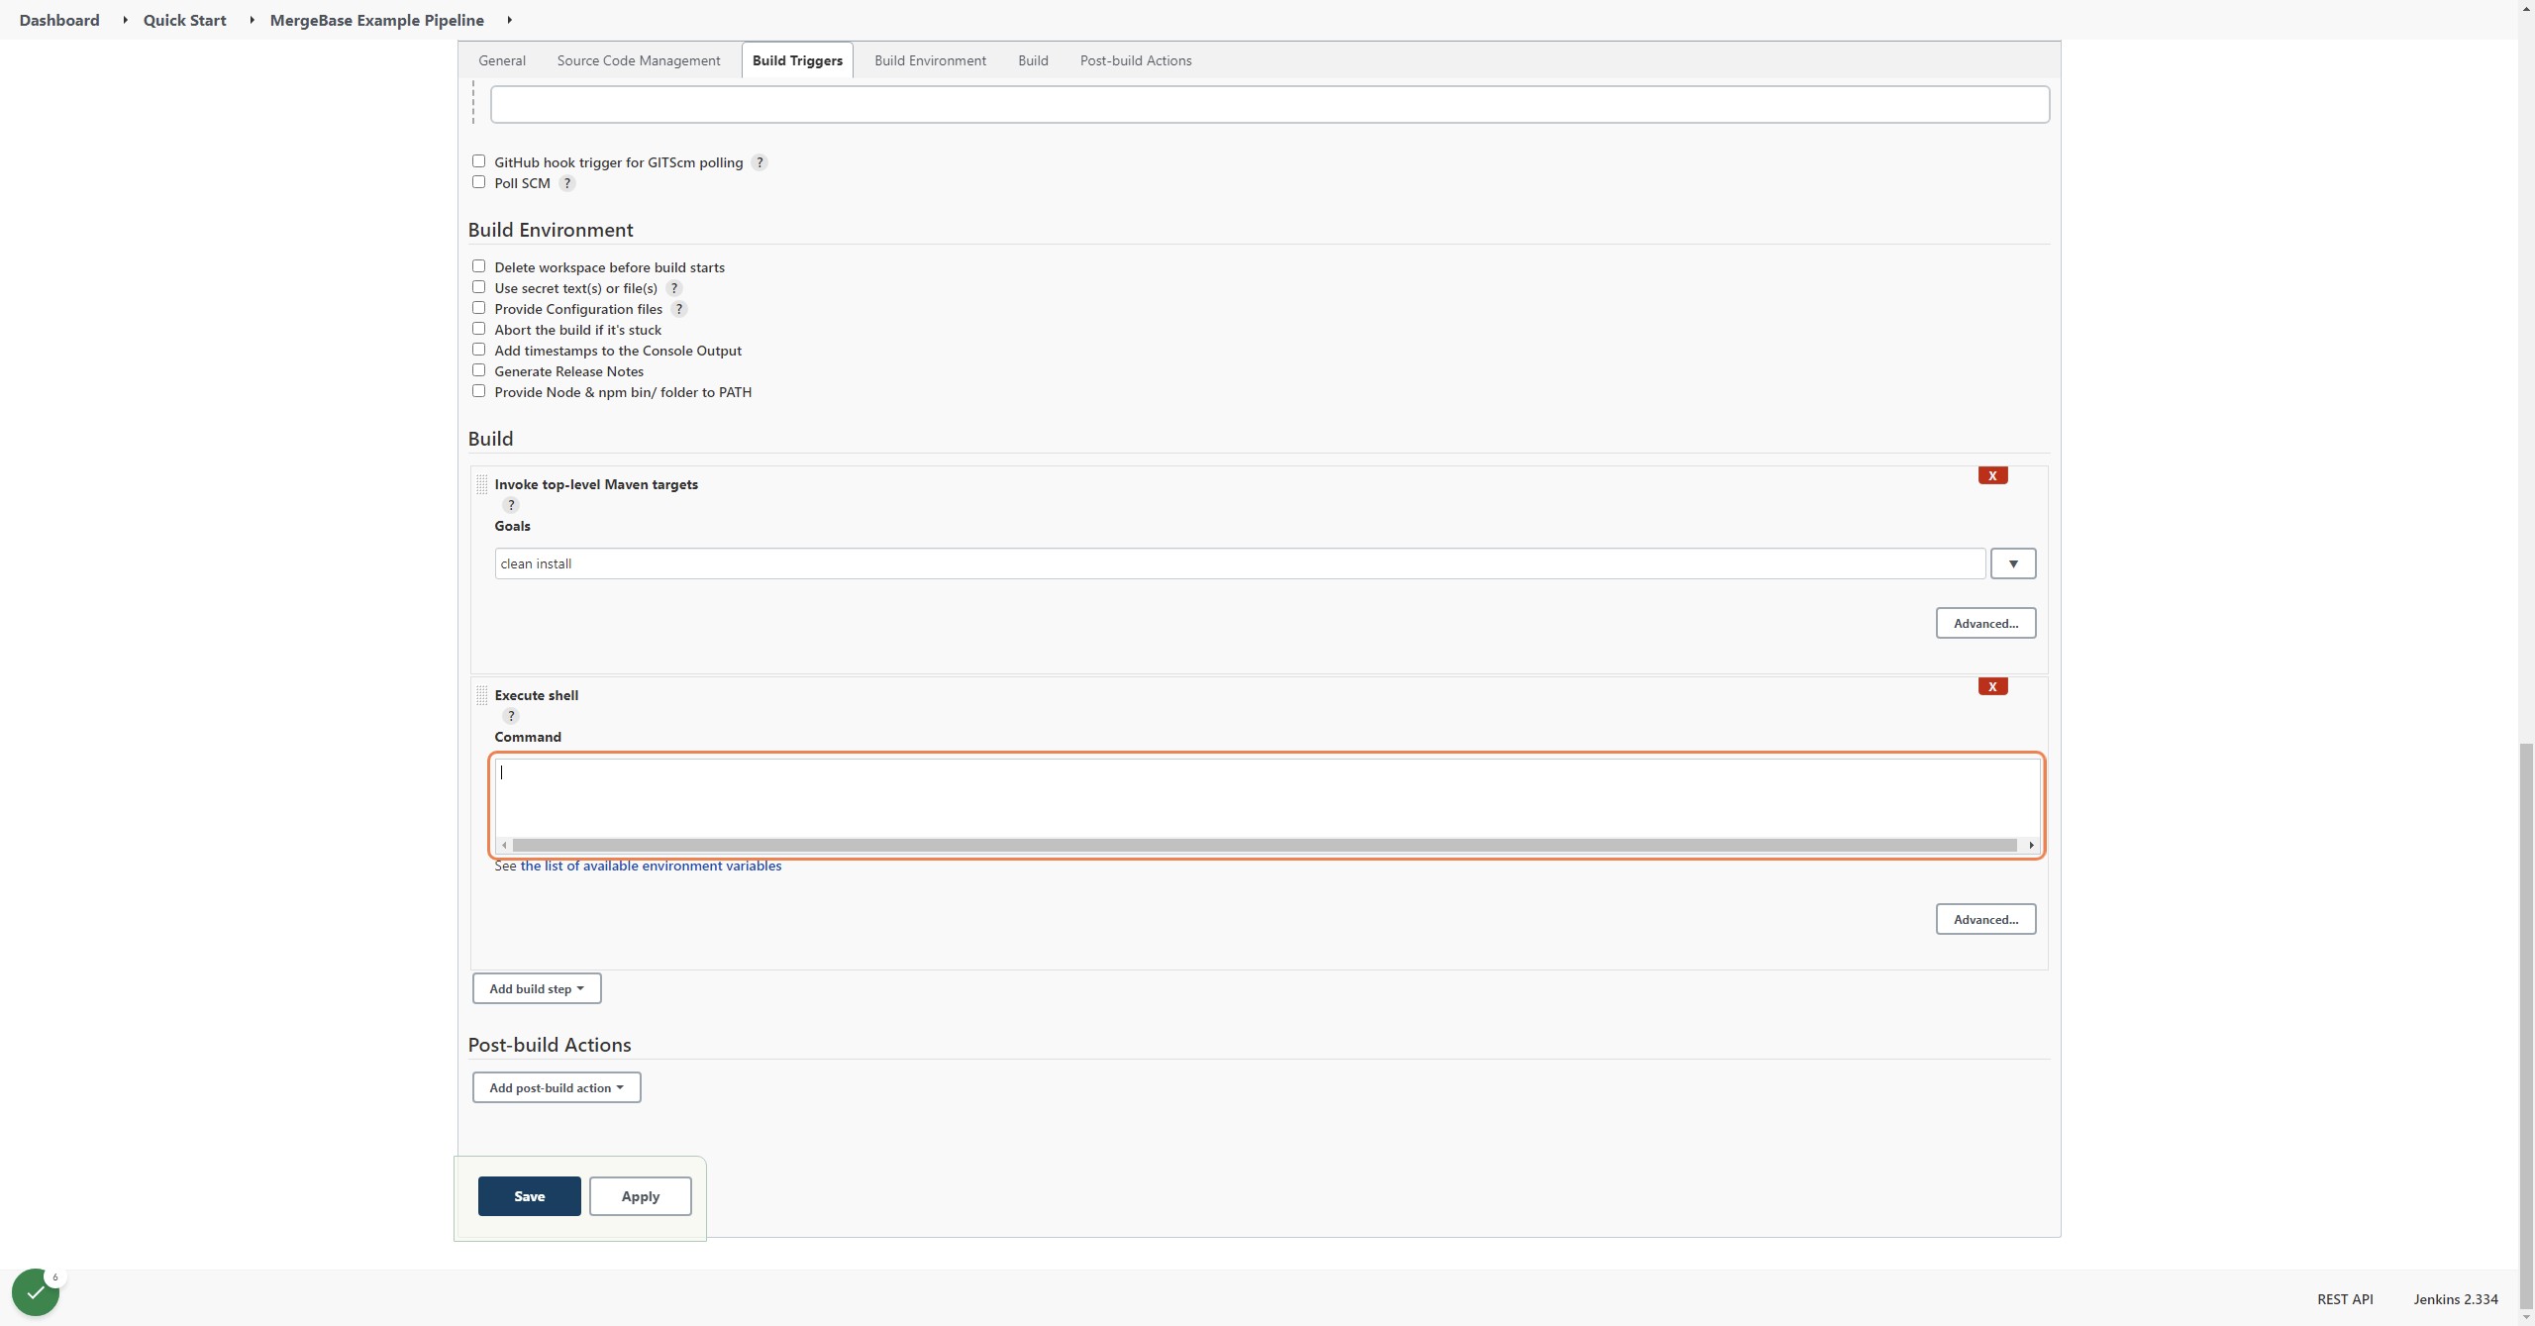Open Quick Start breadcrumb dropdown arrow
The width and height of the screenshot is (2535, 1326).
252,20
